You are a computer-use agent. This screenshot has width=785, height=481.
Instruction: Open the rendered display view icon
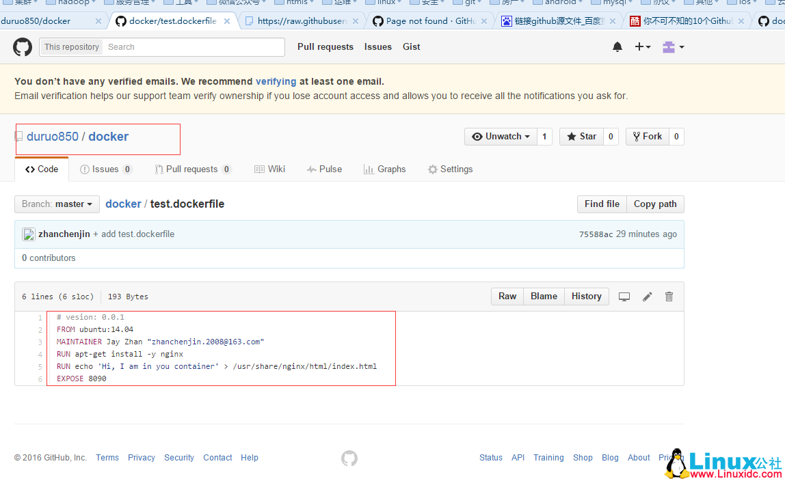point(624,296)
